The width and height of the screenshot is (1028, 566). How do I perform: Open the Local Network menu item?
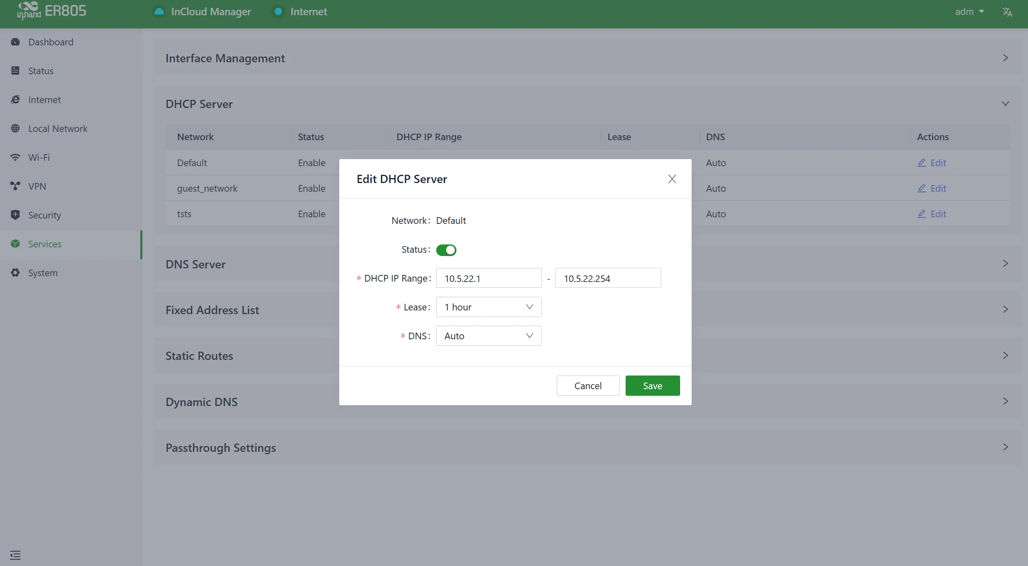(71, 129)
